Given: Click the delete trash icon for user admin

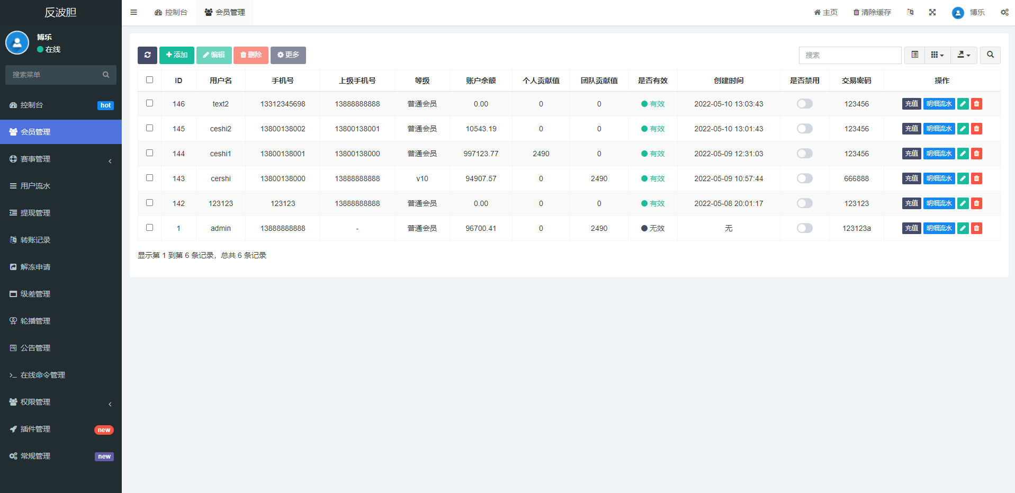Looking at the screenshot, I should pos(976,228).
